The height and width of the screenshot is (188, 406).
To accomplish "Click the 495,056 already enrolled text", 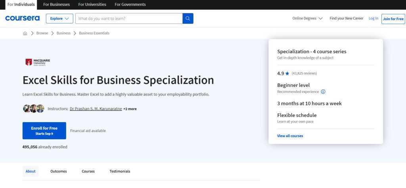I will coord(45,147).
